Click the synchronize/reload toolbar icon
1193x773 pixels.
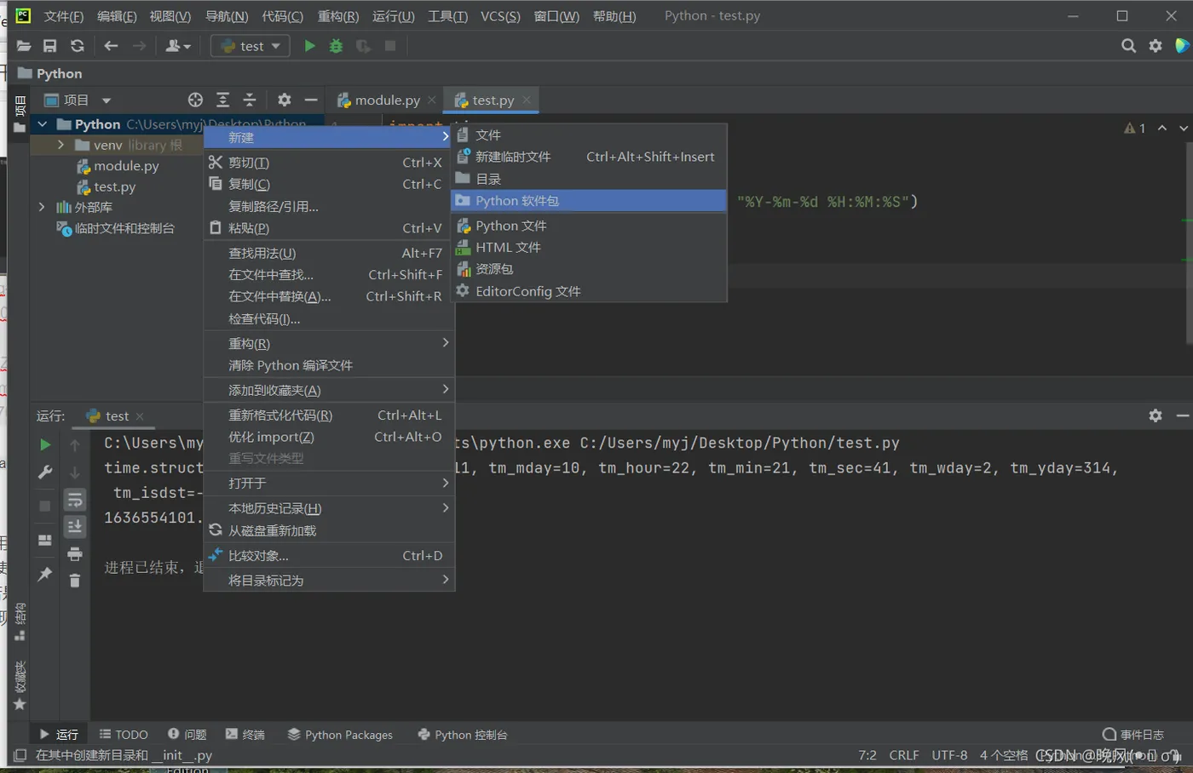tap(78, 46)
